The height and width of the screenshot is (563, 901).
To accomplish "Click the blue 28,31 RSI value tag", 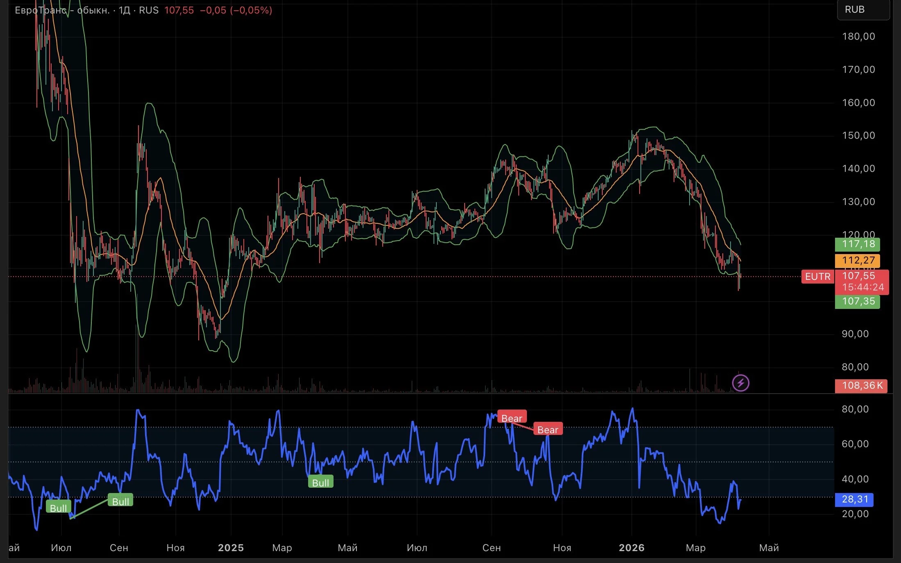I will (x=854, y=500).
